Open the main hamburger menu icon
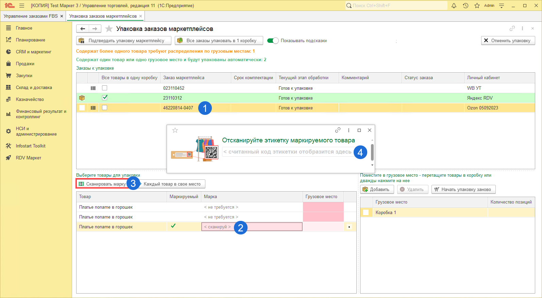Viewport: 542px width, 298px height. point(22,5)
